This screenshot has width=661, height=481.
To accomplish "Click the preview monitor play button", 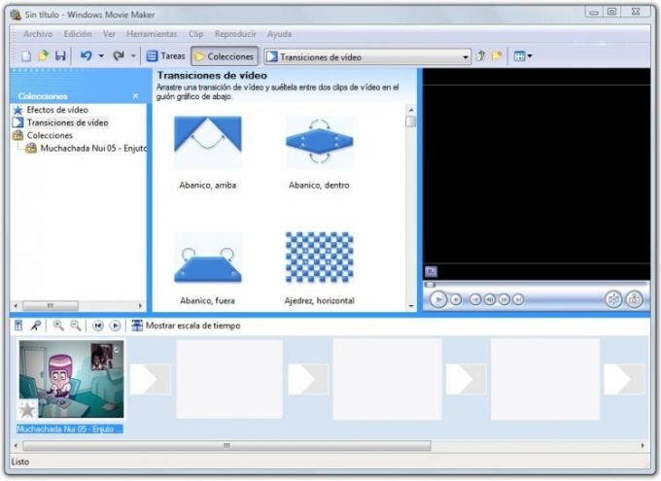I will point(438,299).
